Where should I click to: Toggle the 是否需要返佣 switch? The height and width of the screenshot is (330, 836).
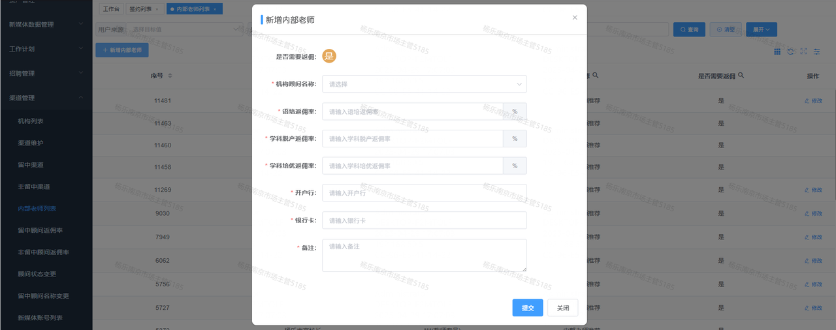[329, 56]
